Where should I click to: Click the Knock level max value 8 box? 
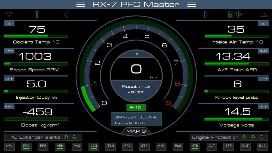(x=263, y=79)
